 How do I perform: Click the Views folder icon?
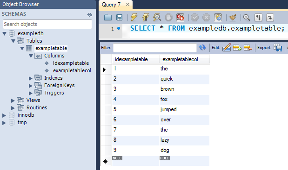(20, 100)
